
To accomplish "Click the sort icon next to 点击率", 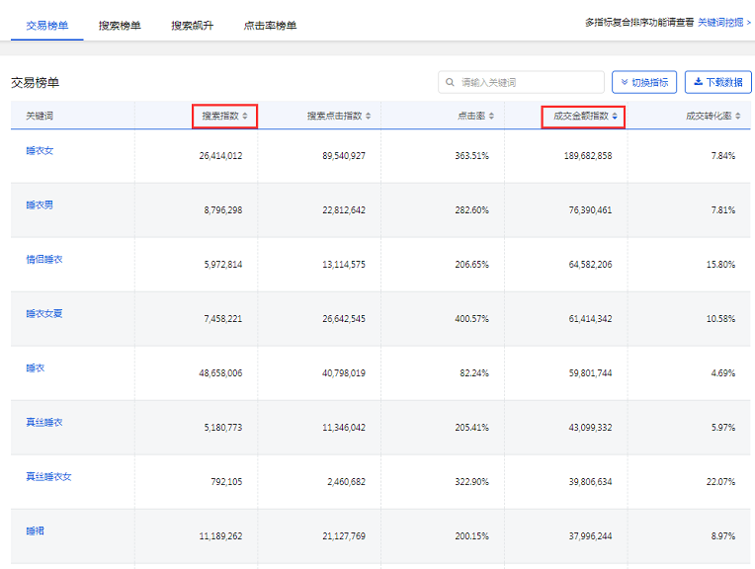I will pyautogui.click(x=491, y=117).
